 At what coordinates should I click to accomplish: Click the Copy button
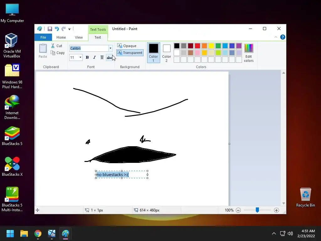(58, 53)
